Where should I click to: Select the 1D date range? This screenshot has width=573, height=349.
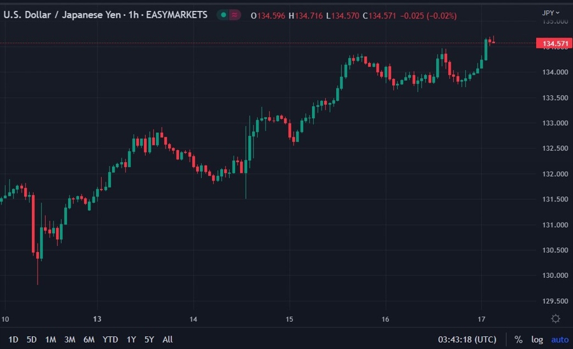coord(13,339)
